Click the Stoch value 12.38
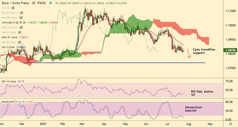Viewport: 238px width, 127px height. pos(21,102)
